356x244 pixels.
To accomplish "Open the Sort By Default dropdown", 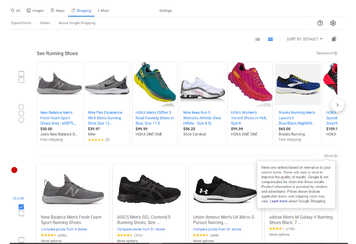I will tap(304, 39).
